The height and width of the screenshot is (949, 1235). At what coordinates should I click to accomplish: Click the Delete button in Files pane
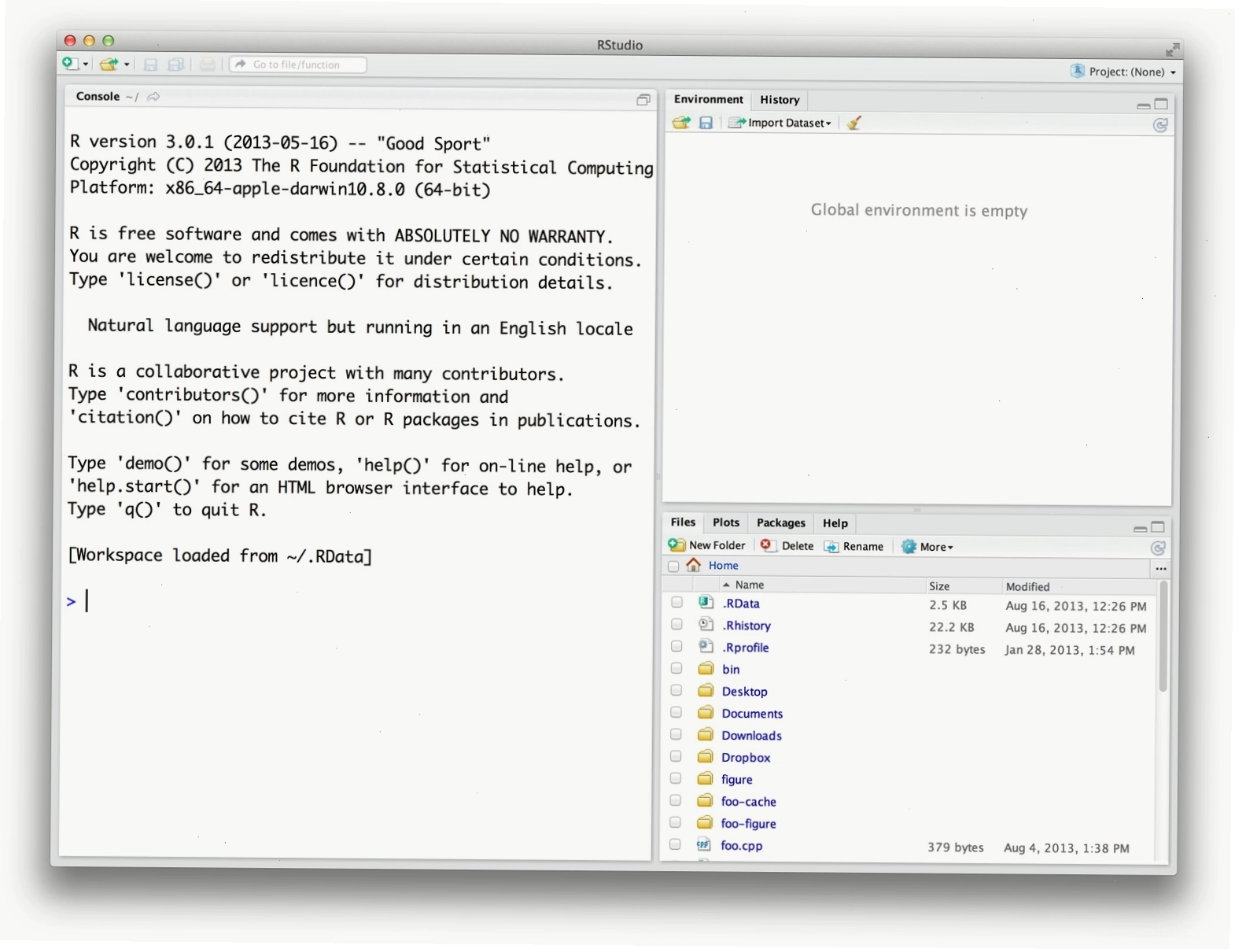pos(787,546)
